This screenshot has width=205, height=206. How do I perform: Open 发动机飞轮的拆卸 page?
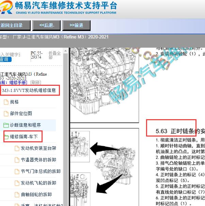coord(38,183)
